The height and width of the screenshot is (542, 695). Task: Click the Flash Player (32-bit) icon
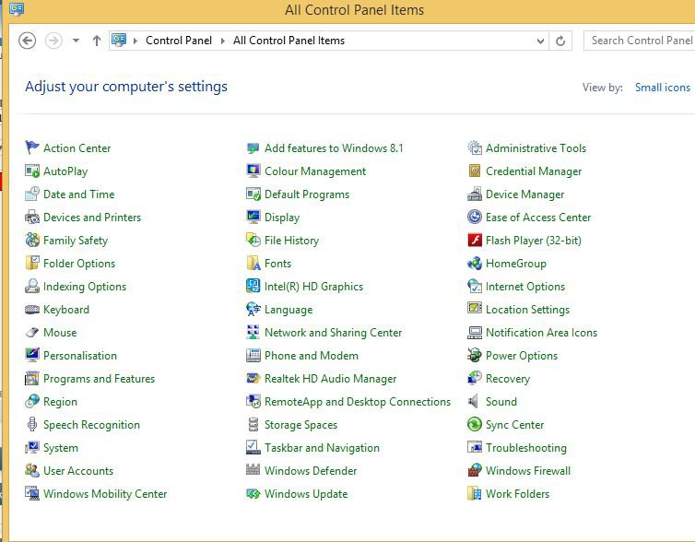tap(475, 241)
